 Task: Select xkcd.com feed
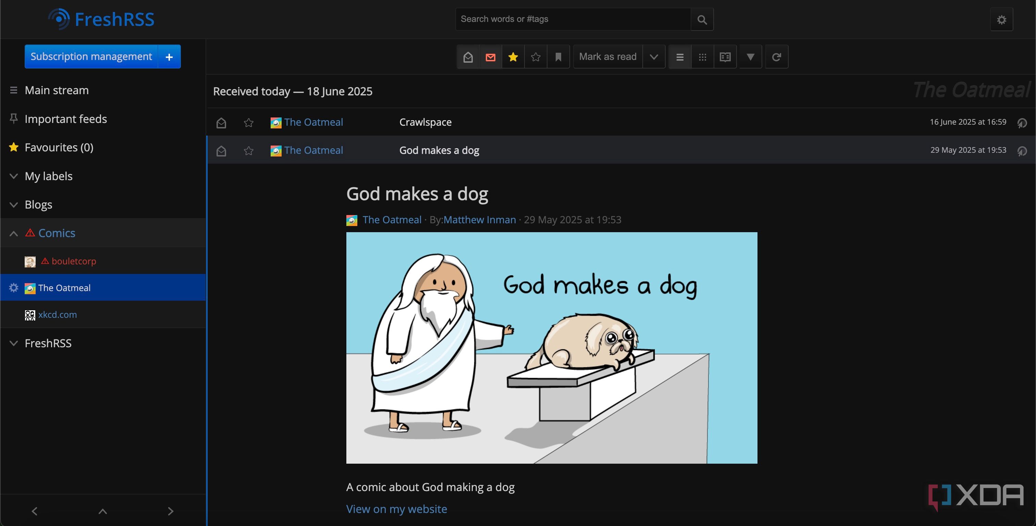(57, 314)
